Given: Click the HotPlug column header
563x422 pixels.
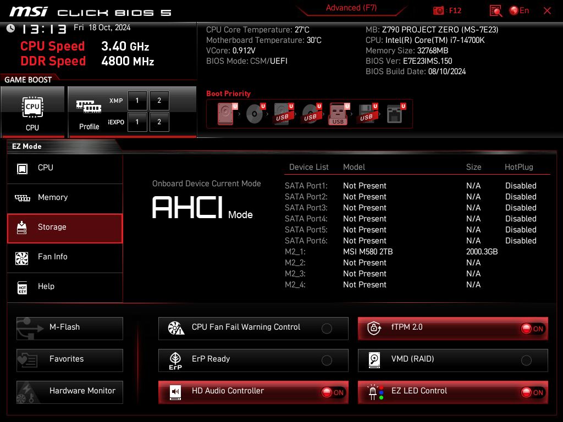Looking at the screenshot, I should click(518, 167).
